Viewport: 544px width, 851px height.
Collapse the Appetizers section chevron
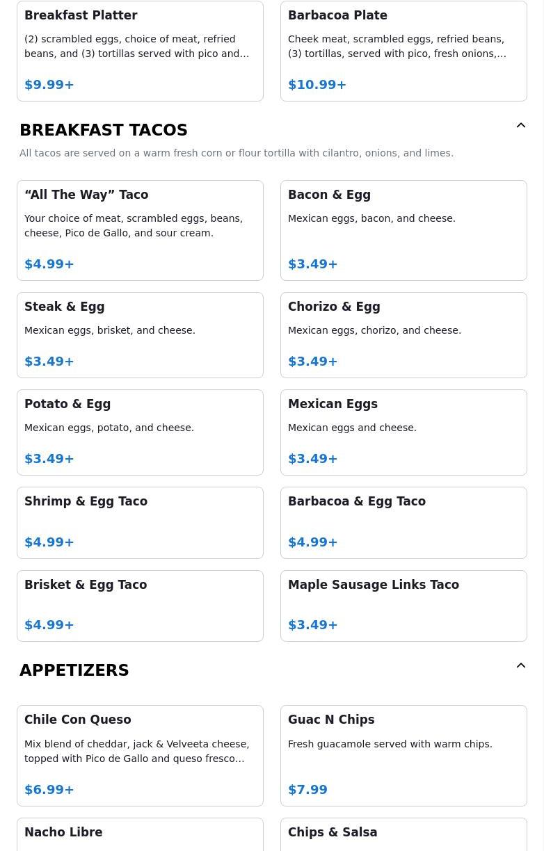click(x=520, y=666)
